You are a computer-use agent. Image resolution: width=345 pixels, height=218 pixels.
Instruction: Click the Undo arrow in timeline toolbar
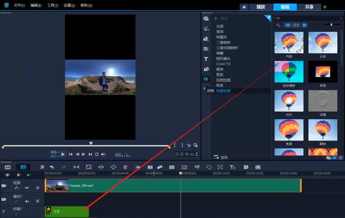pos(52,167)
